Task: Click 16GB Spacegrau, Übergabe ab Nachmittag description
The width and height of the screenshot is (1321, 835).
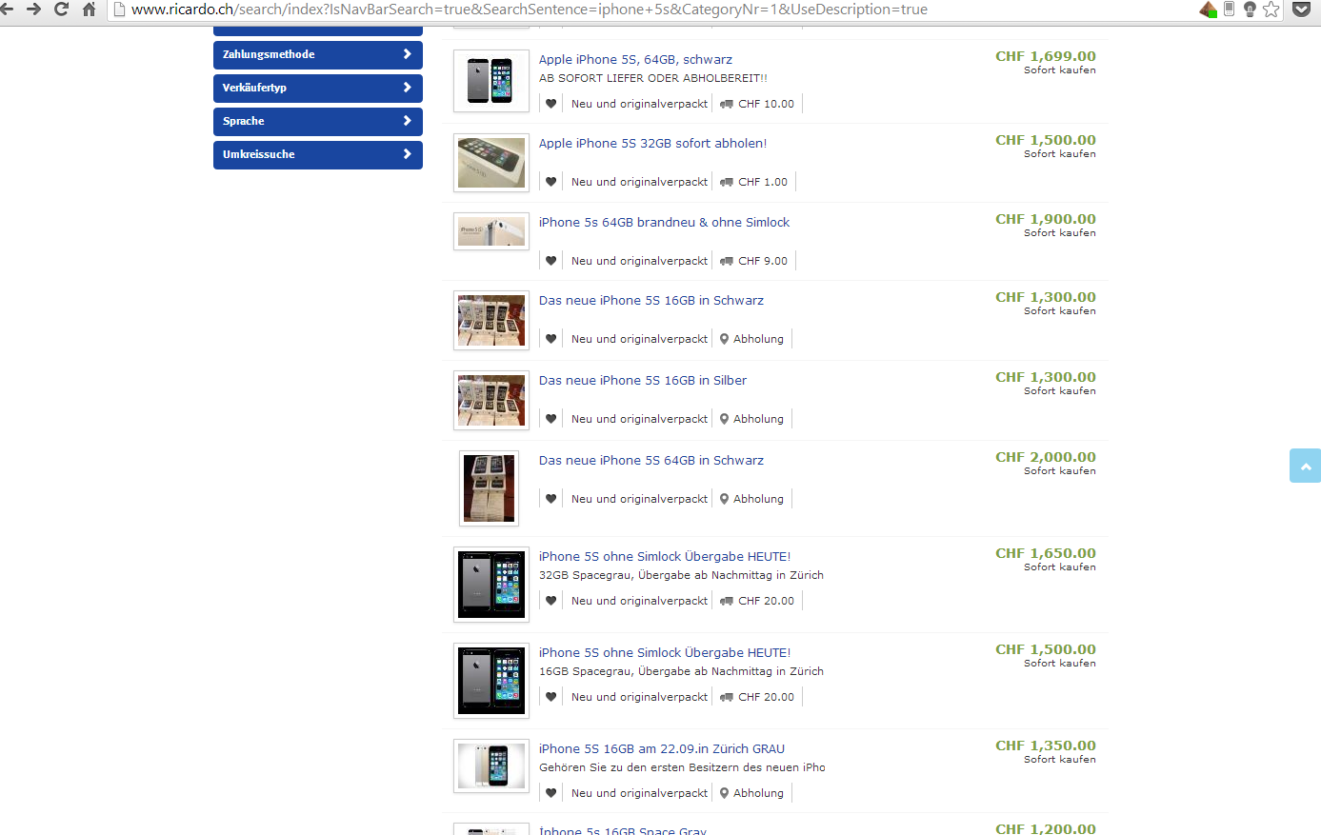Action: (681, 671)
